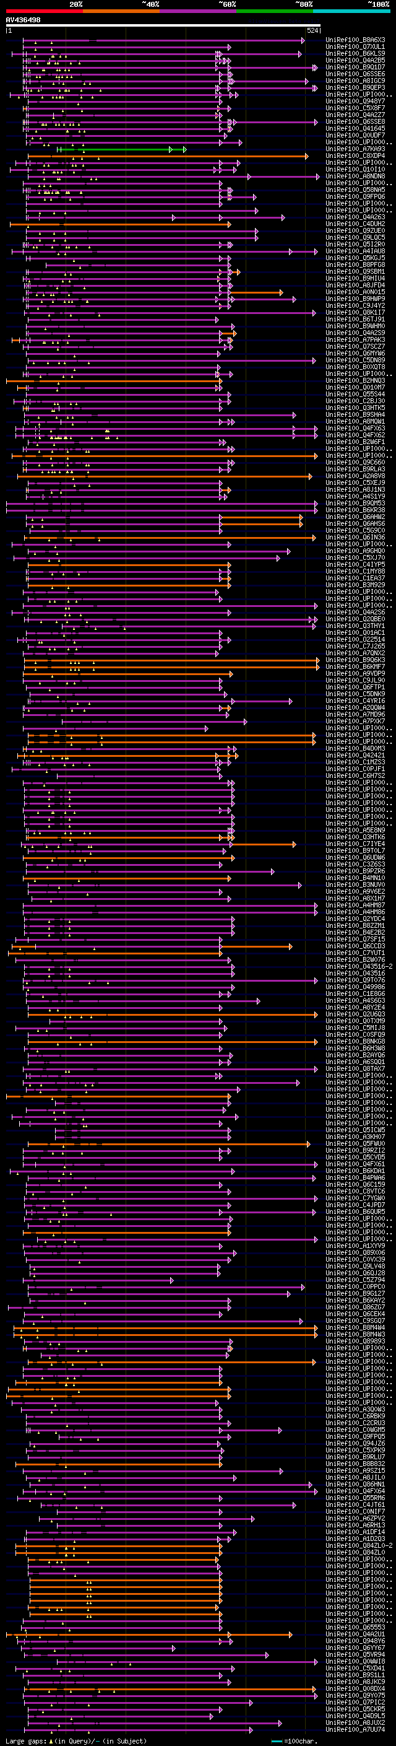Viewport: 396px width, 1746px height.
Task: Click the UniRef100_C8XDP4 label
Action: [x=355, y=156]
